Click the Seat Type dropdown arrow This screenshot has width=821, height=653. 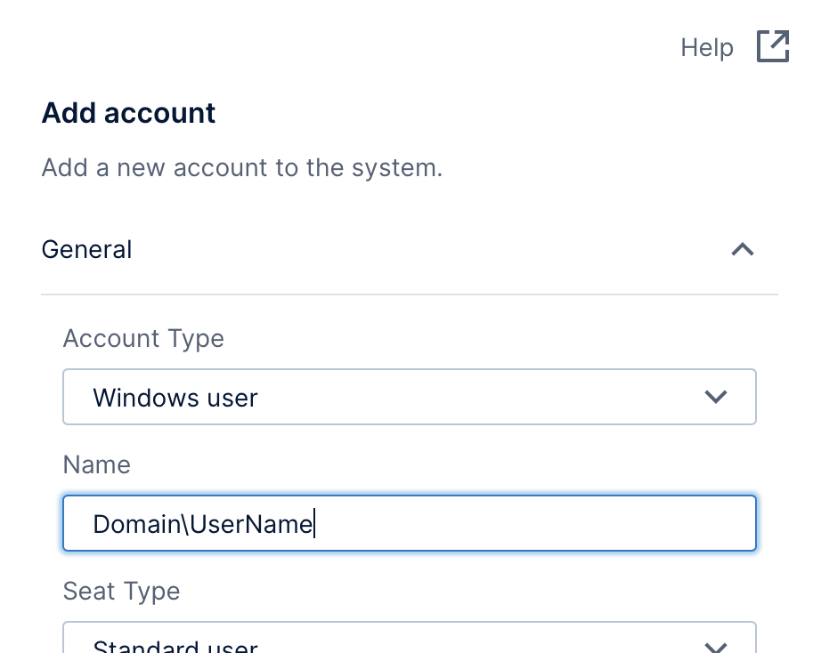(x=716, y=648)
